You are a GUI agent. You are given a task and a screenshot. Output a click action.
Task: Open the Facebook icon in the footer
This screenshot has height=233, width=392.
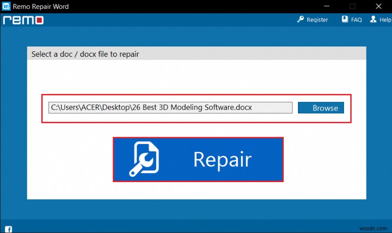[x=8, y=229]
